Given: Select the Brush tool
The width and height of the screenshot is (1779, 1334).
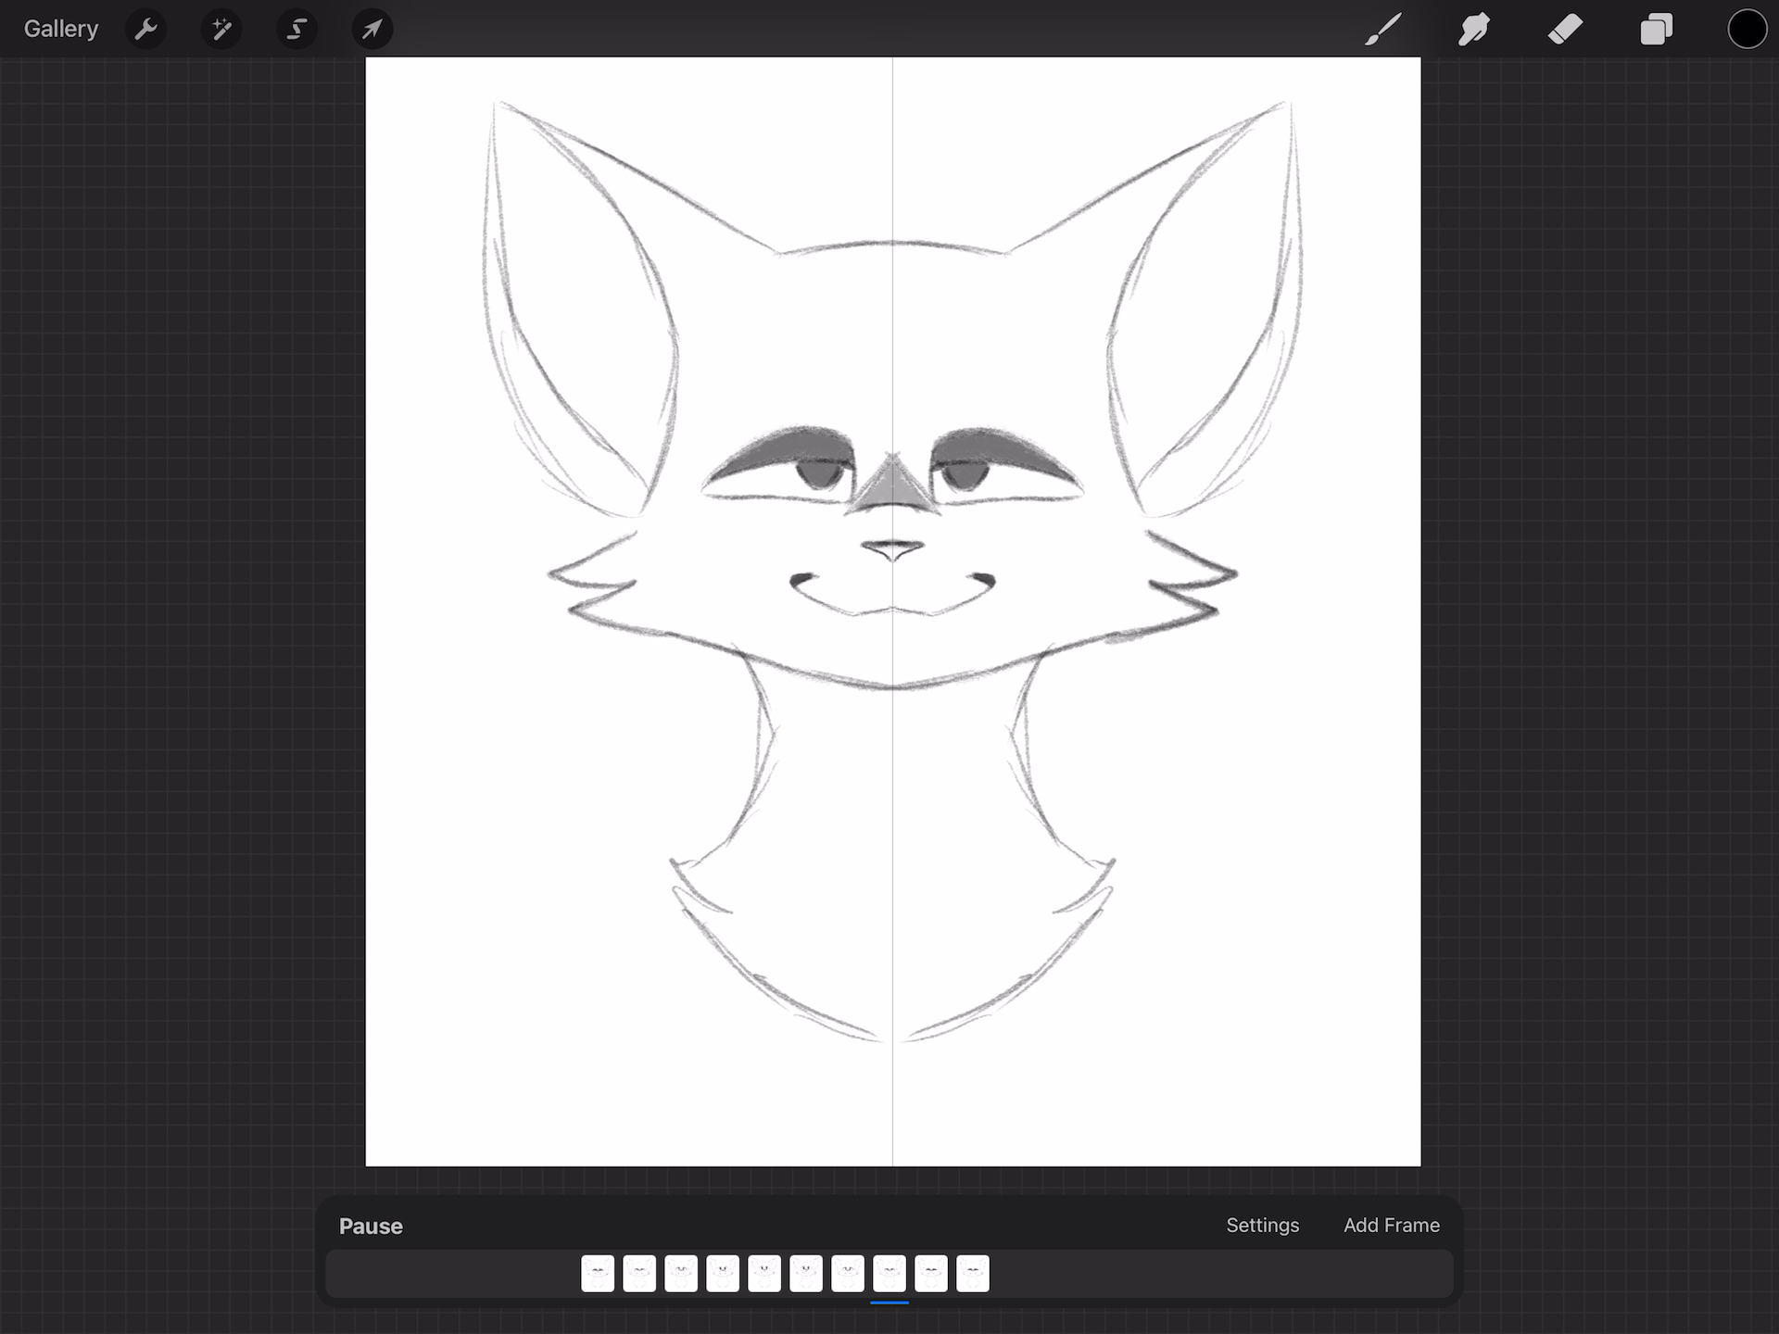Looking at the screenshot, I should [x=1382, y=30].
